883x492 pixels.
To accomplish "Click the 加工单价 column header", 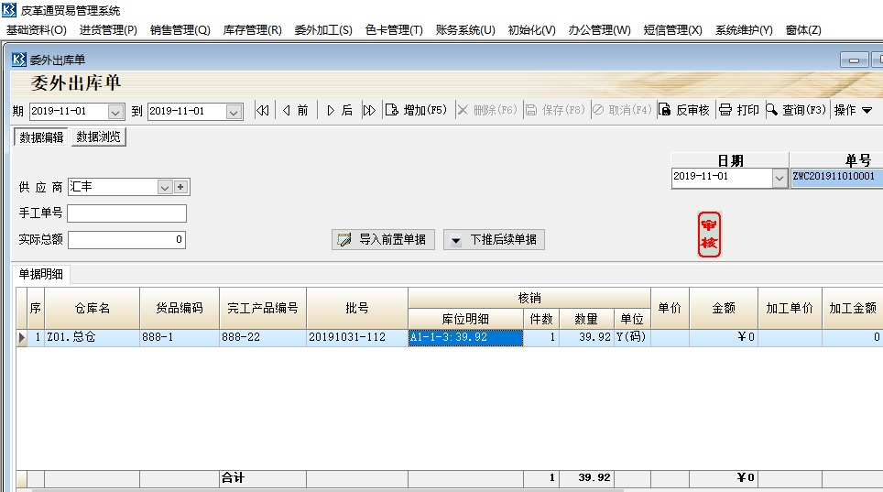I will (790, 308).
